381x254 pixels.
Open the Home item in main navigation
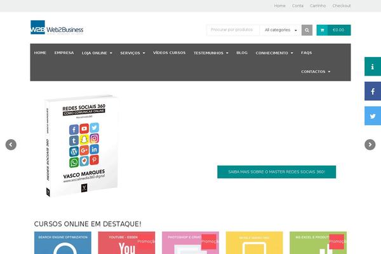(x=40, y=53)
